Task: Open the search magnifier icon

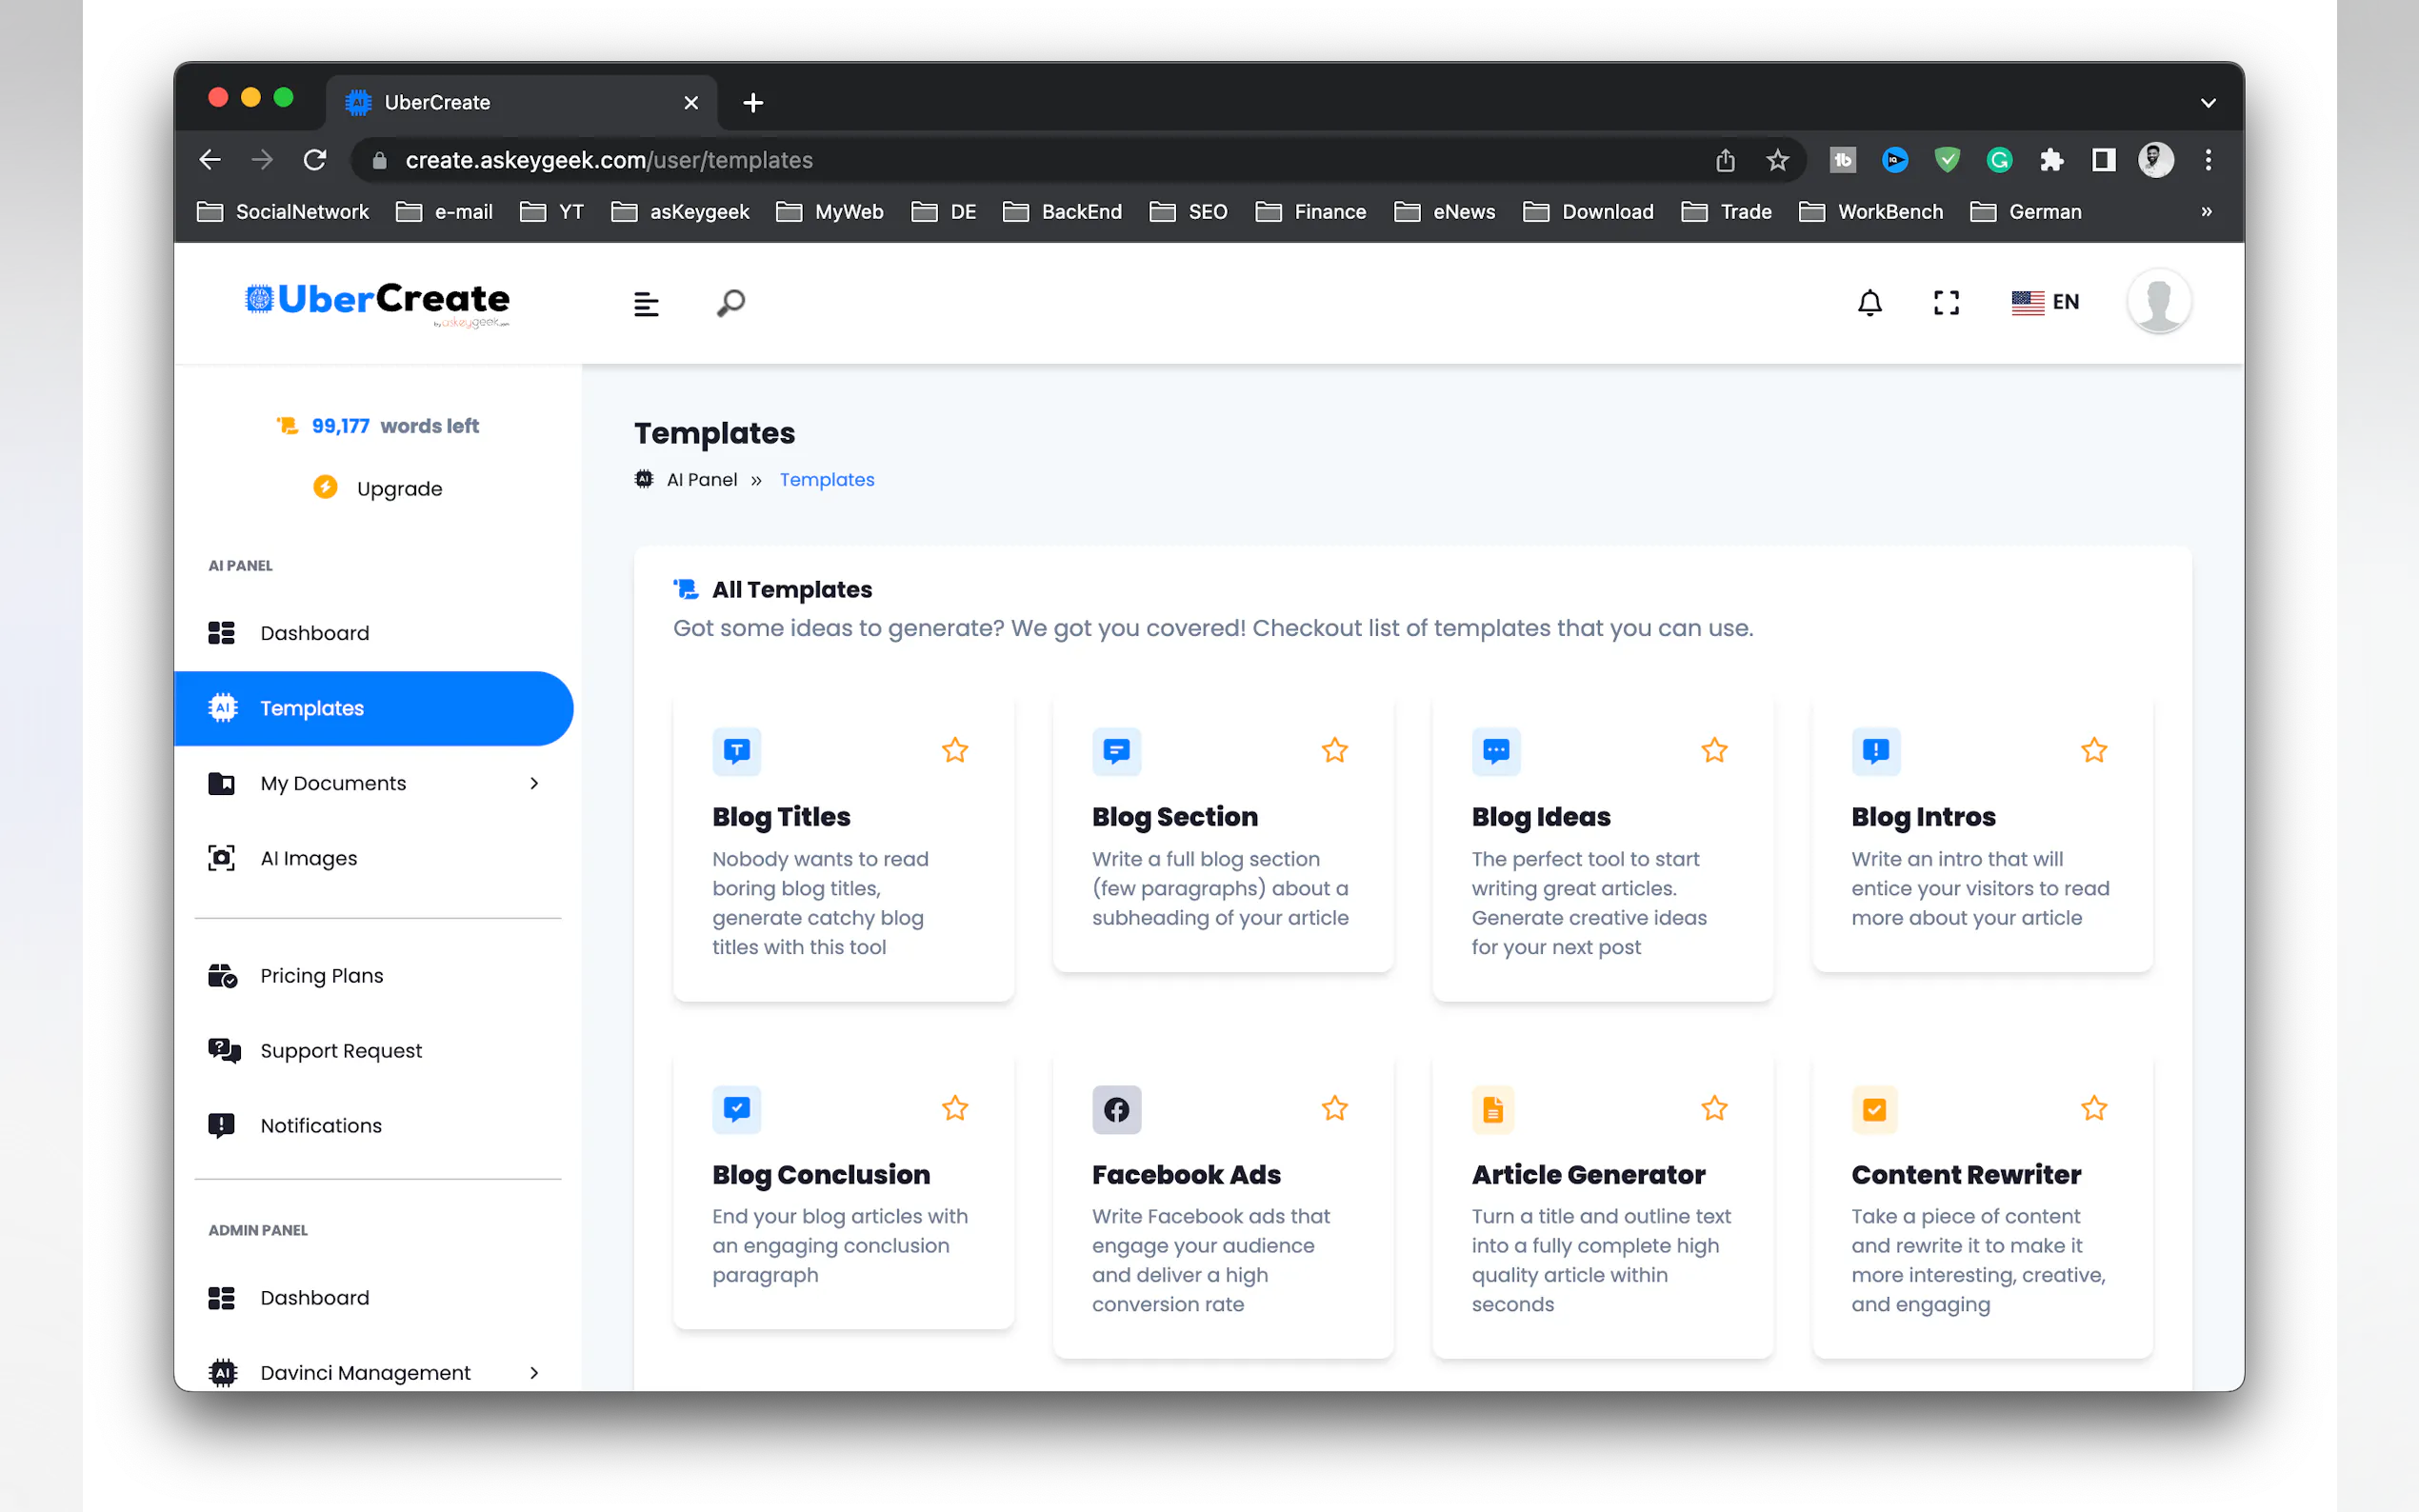Action: coord(729,303)
